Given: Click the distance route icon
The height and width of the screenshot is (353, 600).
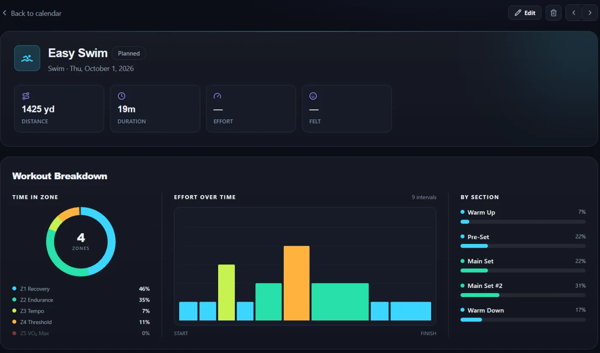Looking at the screenshot, I should 26,96.
